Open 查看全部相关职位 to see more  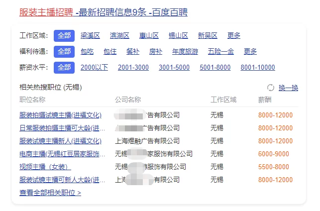pos(50,193)
